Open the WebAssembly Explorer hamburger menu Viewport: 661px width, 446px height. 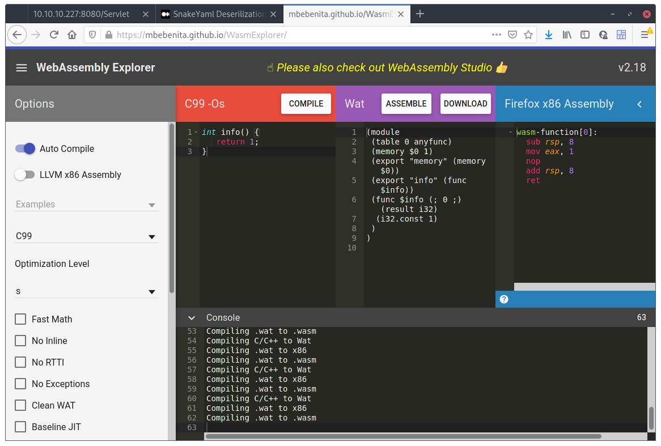coord(22,68)
